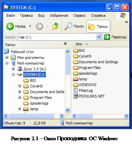
Task: Expand Documents and Settings tree node
Action: point(20,92)
